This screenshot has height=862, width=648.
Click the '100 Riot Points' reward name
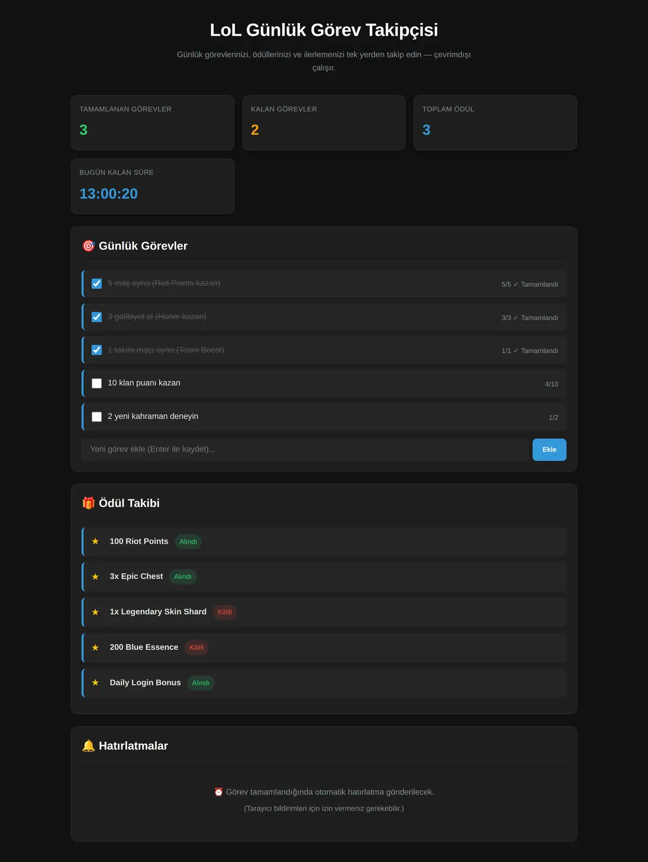[139, 541]
